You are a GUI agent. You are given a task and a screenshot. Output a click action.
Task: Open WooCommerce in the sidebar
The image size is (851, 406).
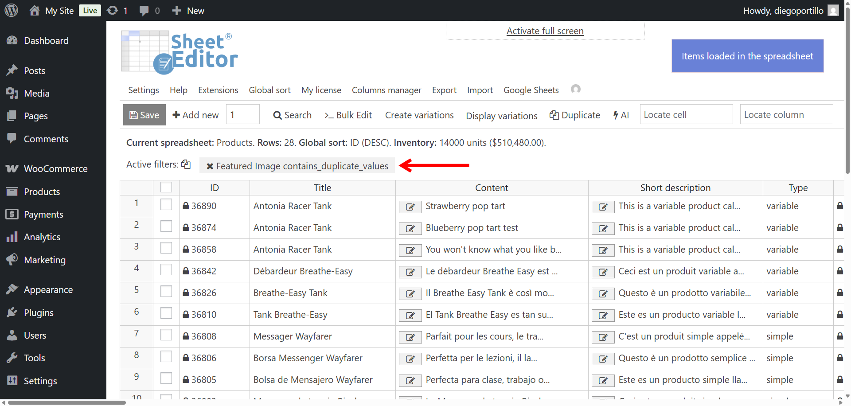[x=55, y=169]
